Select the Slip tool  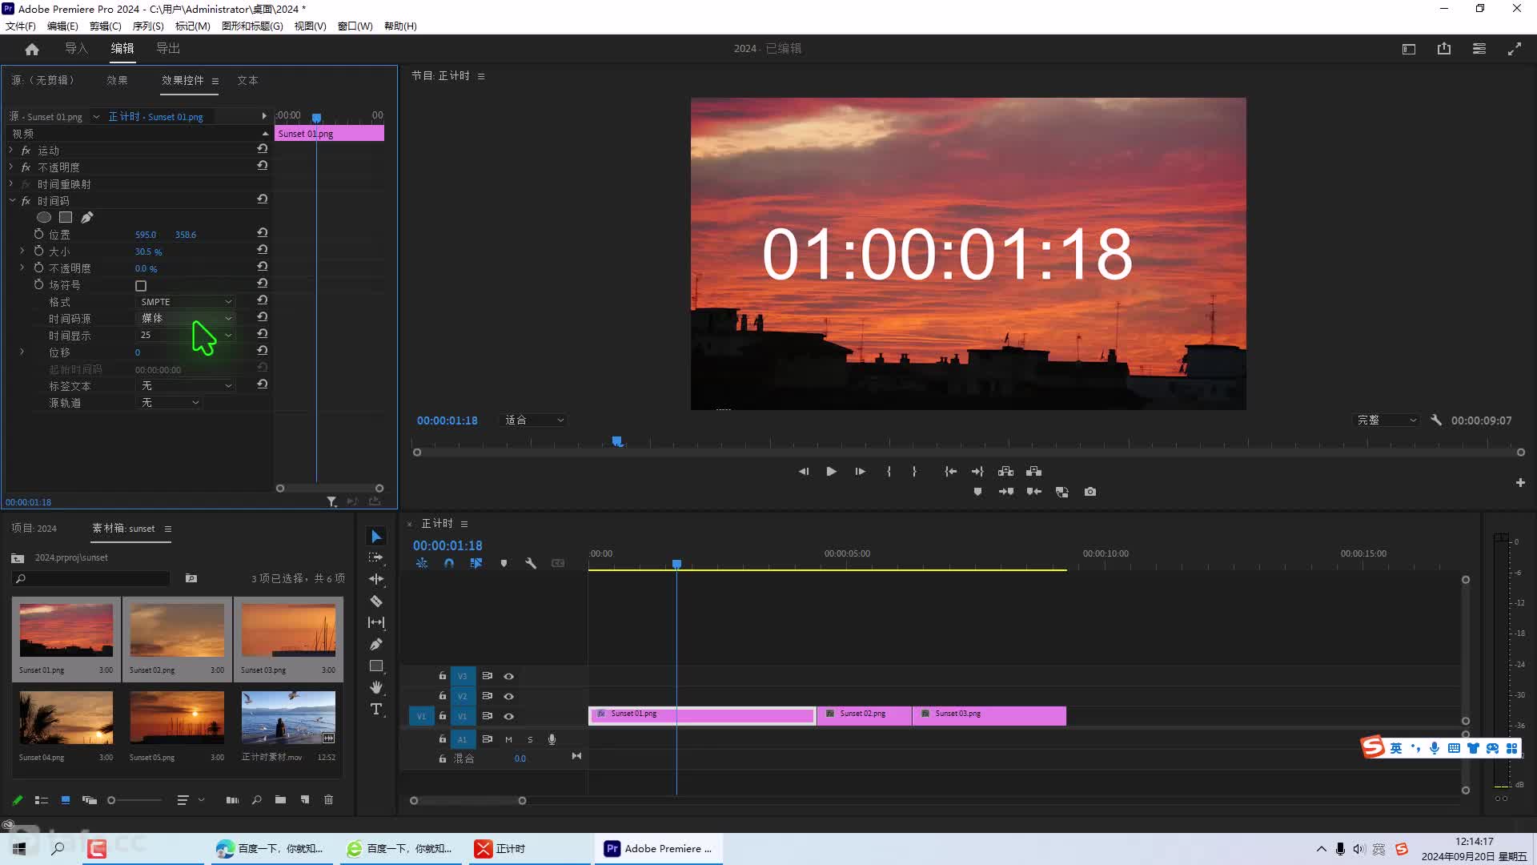376,622
